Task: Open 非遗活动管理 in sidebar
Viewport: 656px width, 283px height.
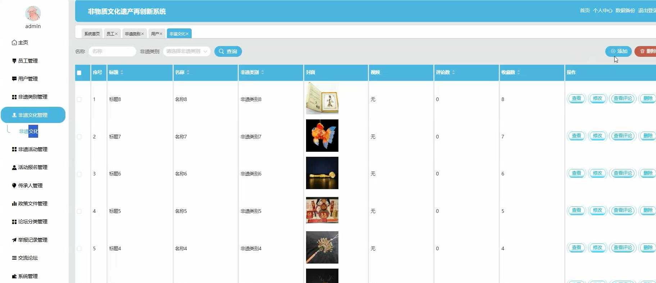Action: click(29, 149)
